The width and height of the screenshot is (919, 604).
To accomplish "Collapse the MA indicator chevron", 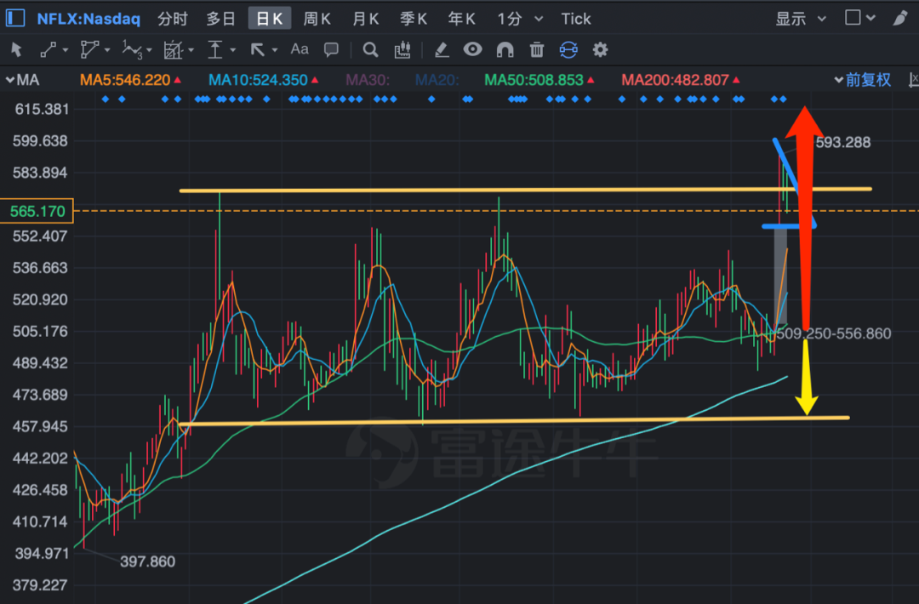I will pos(10,80).
